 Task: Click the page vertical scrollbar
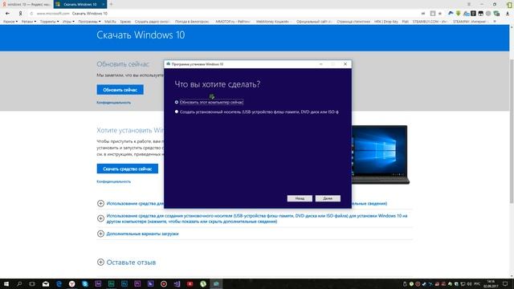(512, 131)
